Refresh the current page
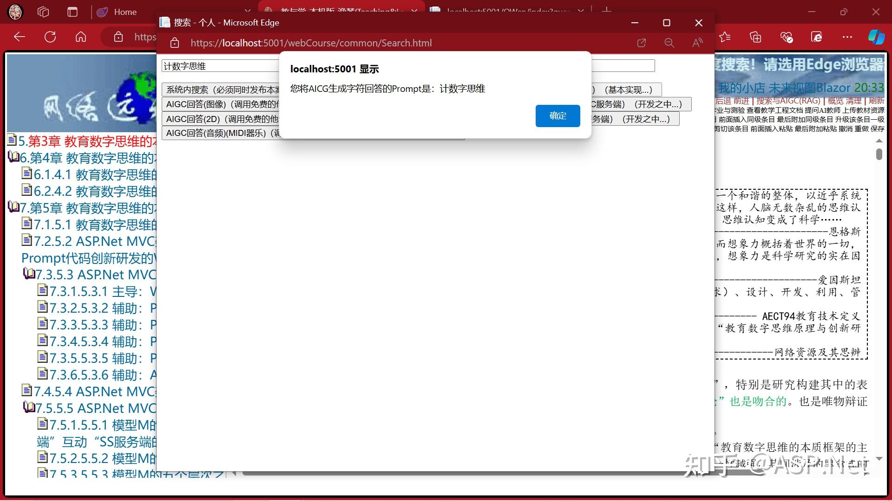Image resolution: width=892 pixels, height=501 pixels. coord(50,37)
